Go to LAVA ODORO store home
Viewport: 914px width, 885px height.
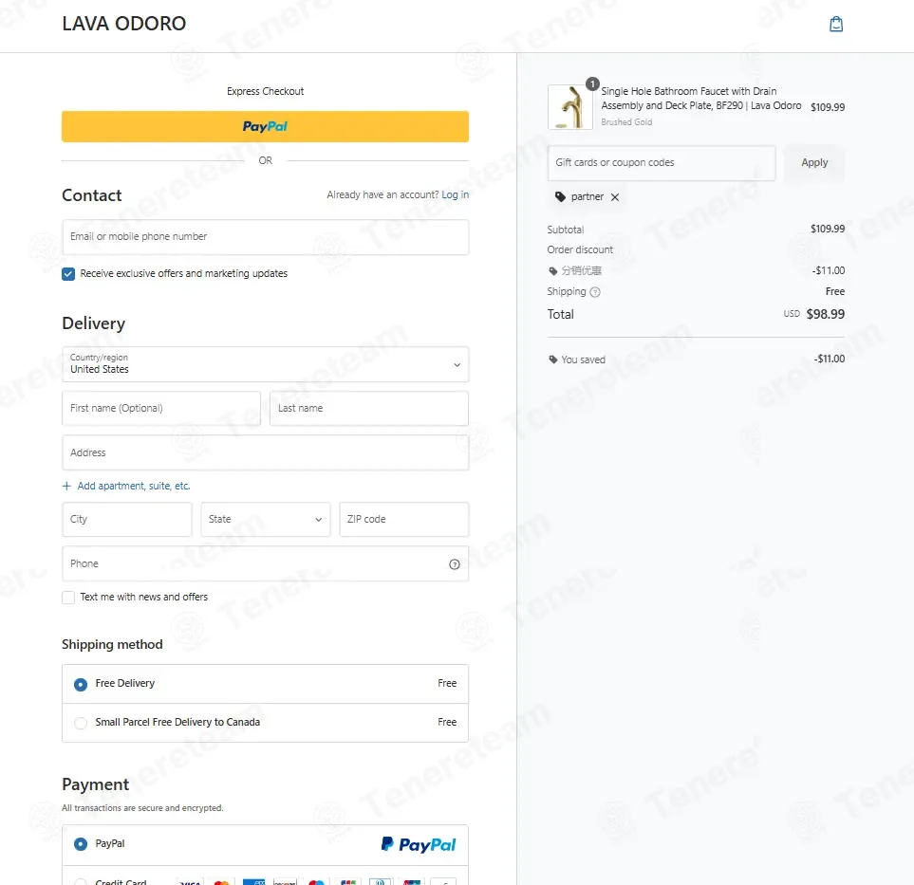click(124, 24)
